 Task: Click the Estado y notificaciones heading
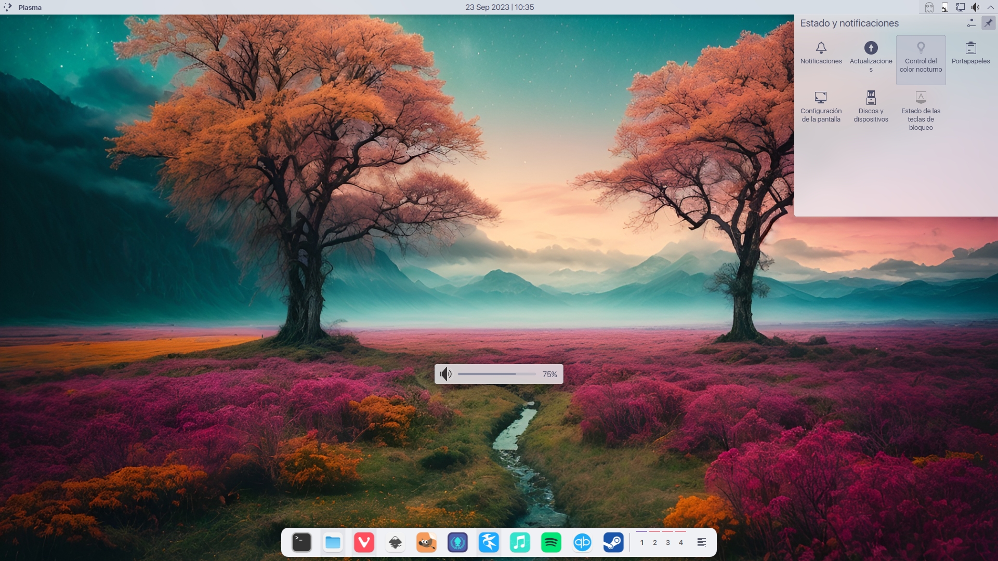(849, 23)
